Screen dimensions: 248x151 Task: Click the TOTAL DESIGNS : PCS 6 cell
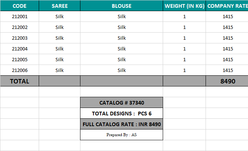[x=121, y=114]
